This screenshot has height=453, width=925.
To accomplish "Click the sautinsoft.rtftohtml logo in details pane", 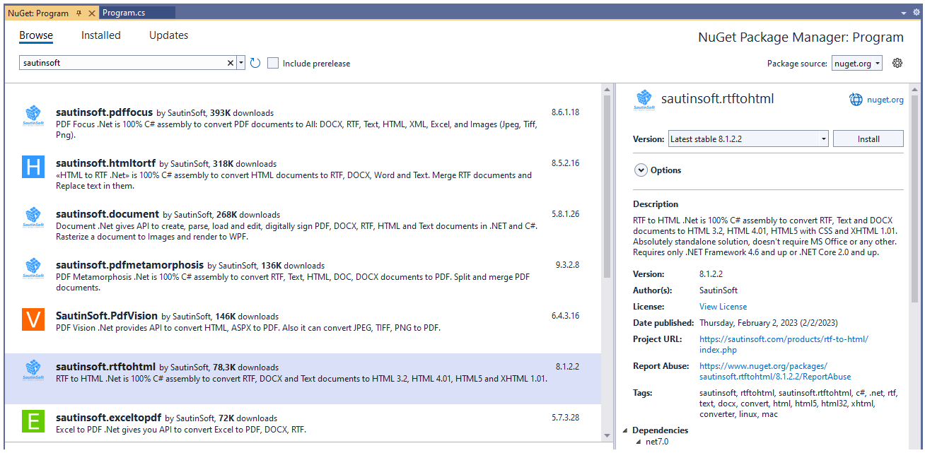I will tap(644, 99).
